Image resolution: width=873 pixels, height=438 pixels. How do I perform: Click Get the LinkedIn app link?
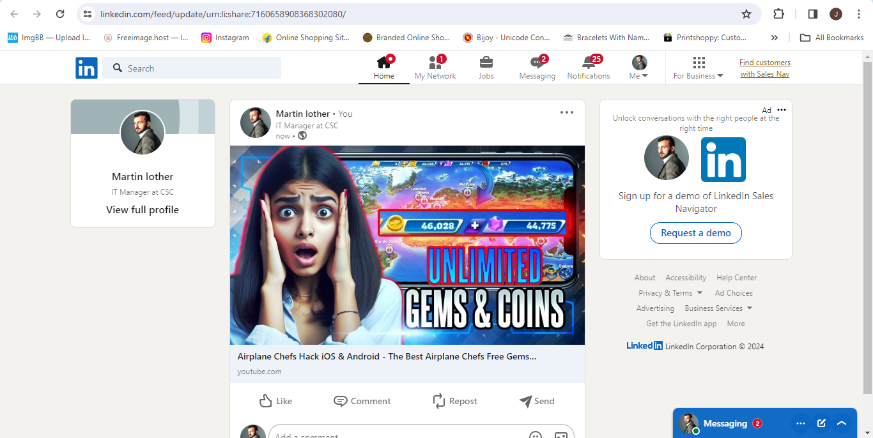tap(681, 324)
